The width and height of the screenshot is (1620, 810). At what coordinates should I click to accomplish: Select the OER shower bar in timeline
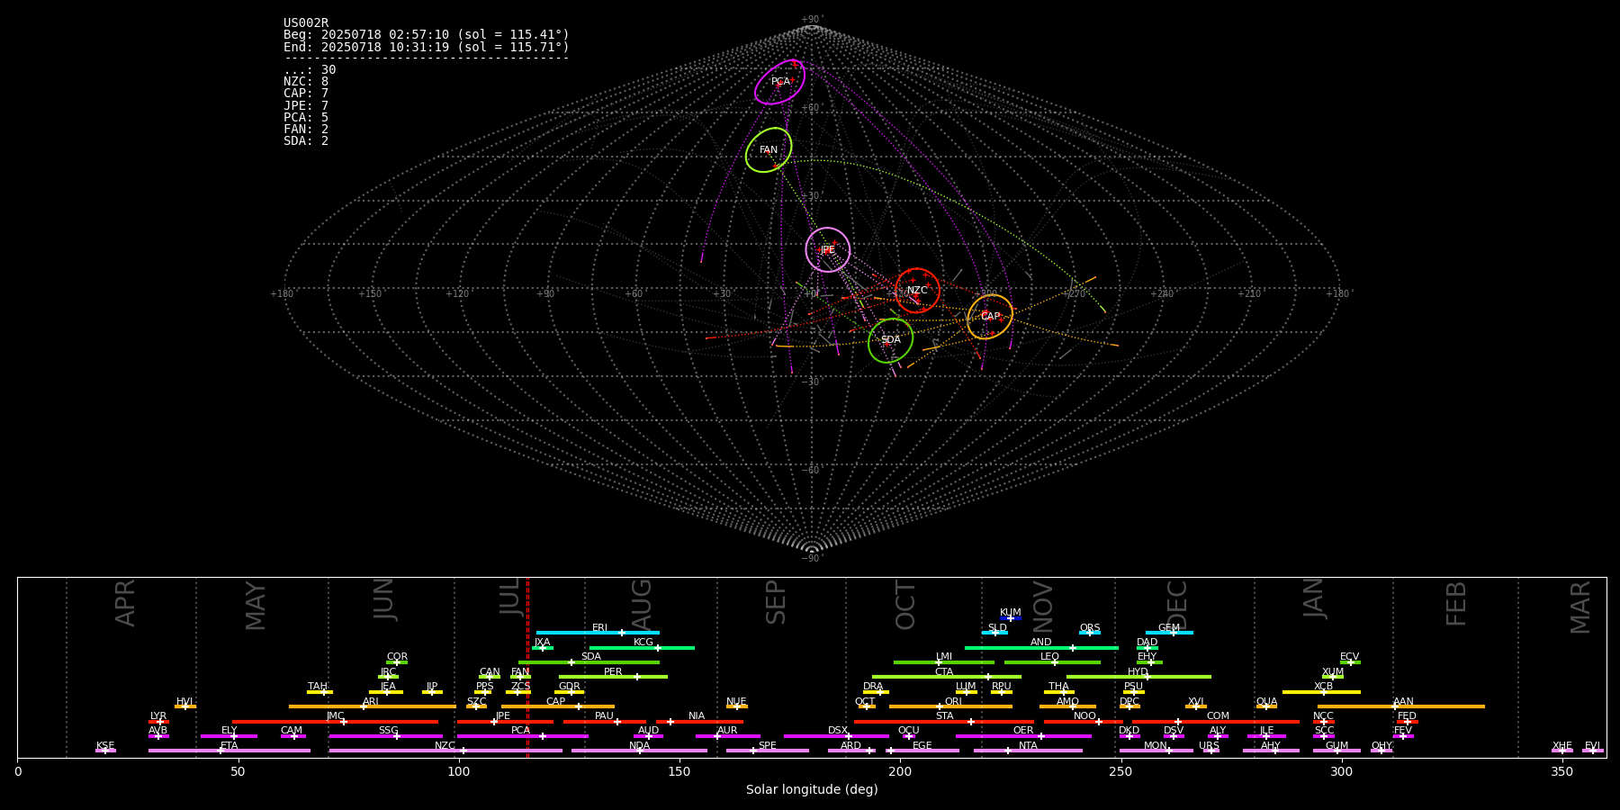[1023, 736]
